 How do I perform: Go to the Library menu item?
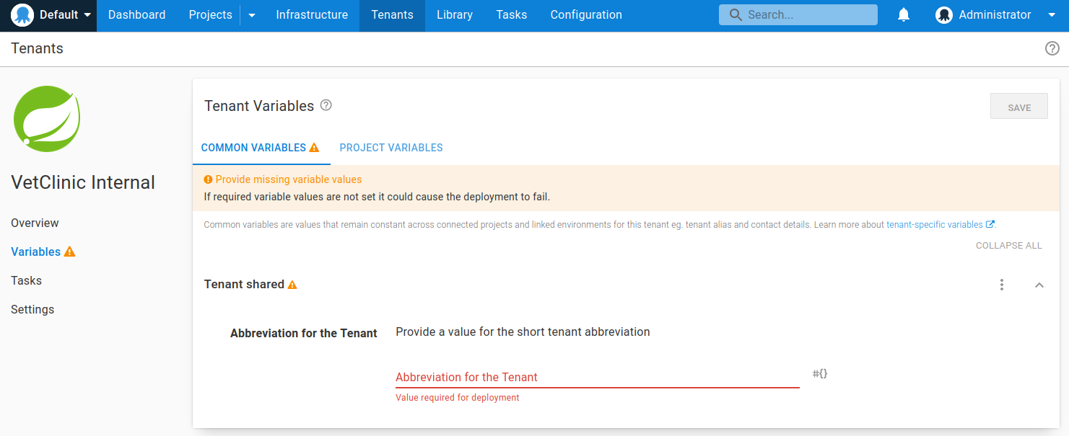click(x=454, y=14)
